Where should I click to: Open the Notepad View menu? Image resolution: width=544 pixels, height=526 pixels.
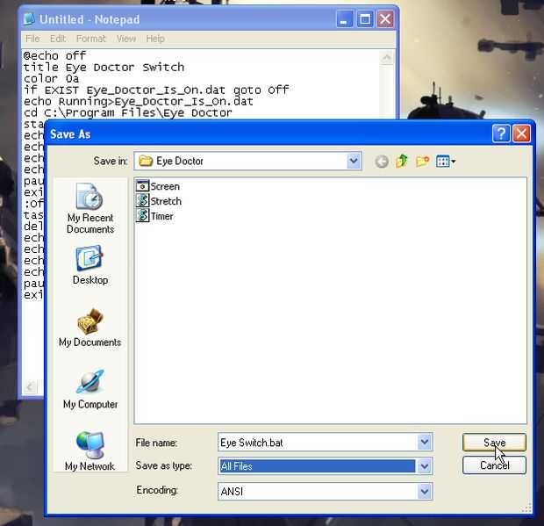click(126, 39)
